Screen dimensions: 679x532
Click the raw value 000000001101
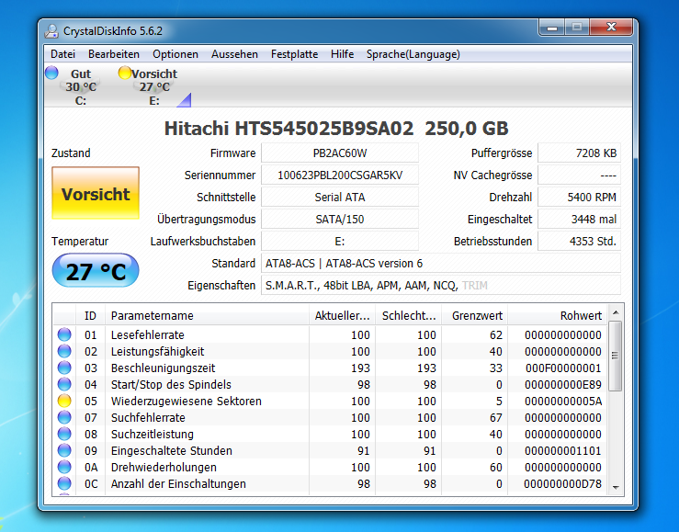[563, 451]
